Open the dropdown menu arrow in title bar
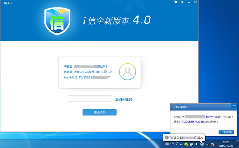Screen dimensions: 239x148 pyautogui.click(x=182, y=2)
